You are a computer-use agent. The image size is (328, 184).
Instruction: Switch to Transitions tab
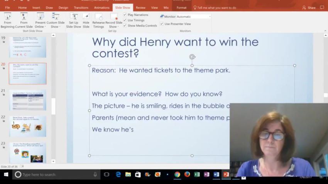(x=81, y=8)
